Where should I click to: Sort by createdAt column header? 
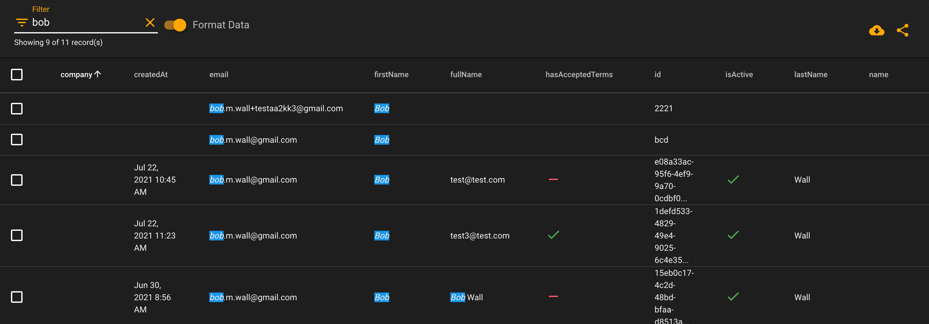pos(151,75)
